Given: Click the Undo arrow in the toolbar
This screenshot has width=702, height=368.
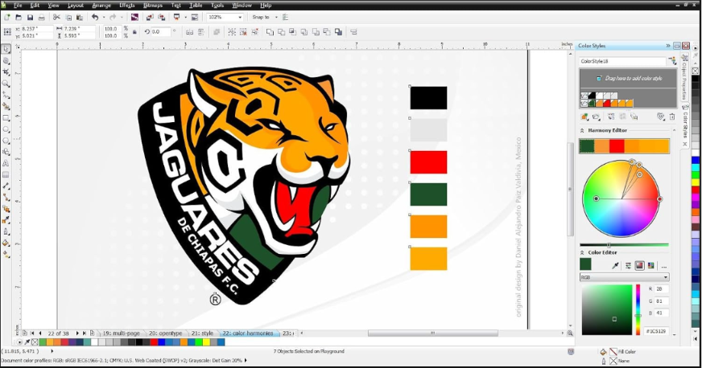Looking at the screenshot, I should pos(95,17).
